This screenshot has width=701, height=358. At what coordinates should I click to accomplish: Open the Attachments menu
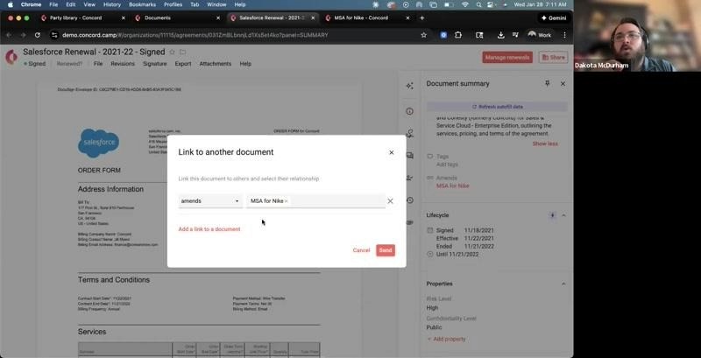pyautogui.click(x=215, y=64)
